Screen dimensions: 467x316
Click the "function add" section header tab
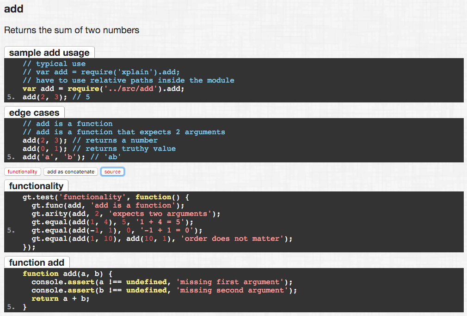pyautogui.click(x=37, y=262)
